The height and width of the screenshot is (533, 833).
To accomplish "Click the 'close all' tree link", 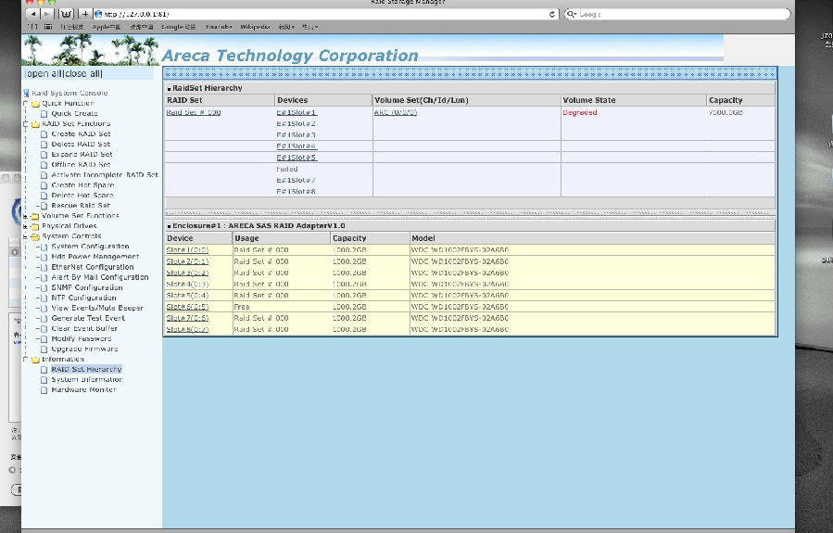I will coord(82,73).
